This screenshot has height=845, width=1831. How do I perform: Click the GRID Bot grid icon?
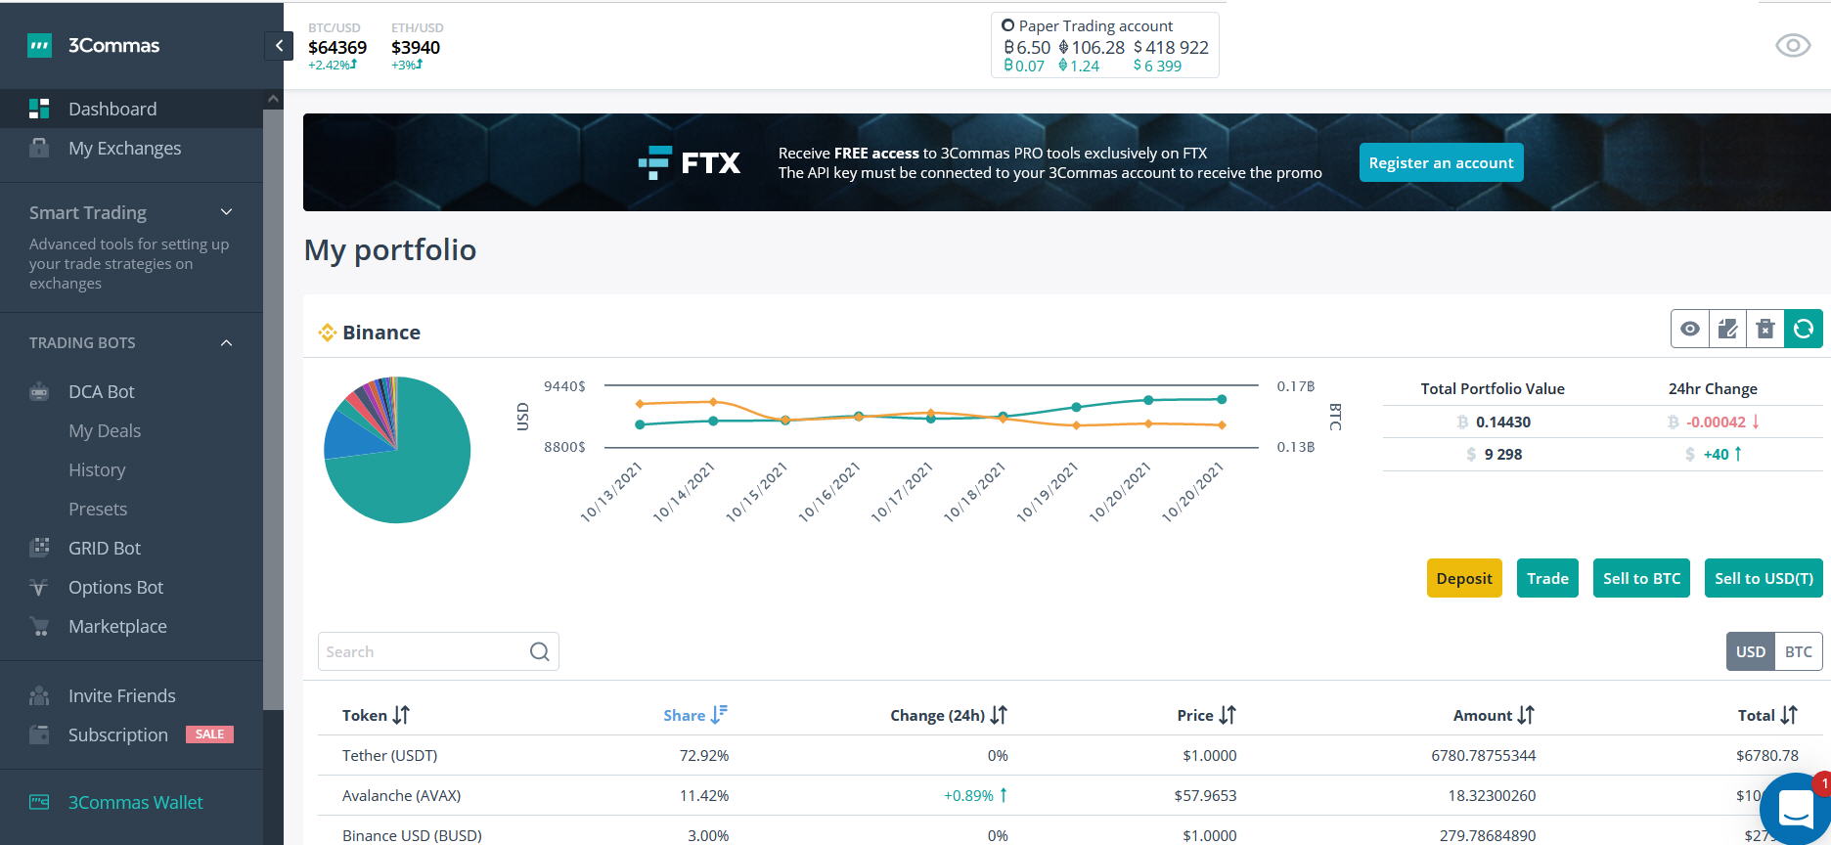click(39, 548)
